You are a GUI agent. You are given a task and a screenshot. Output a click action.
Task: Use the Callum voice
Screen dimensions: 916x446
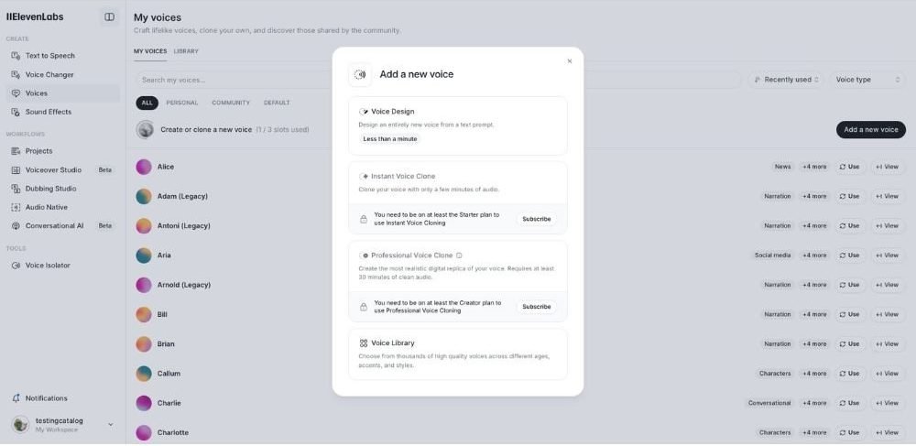coord(850,374)
